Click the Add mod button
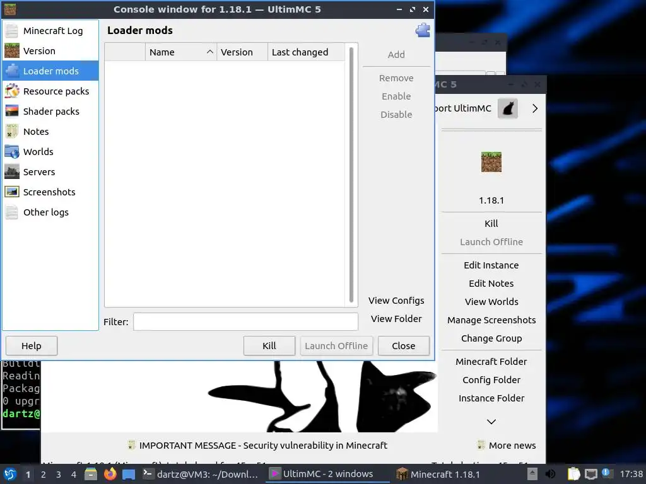 [x=396, y=55]
